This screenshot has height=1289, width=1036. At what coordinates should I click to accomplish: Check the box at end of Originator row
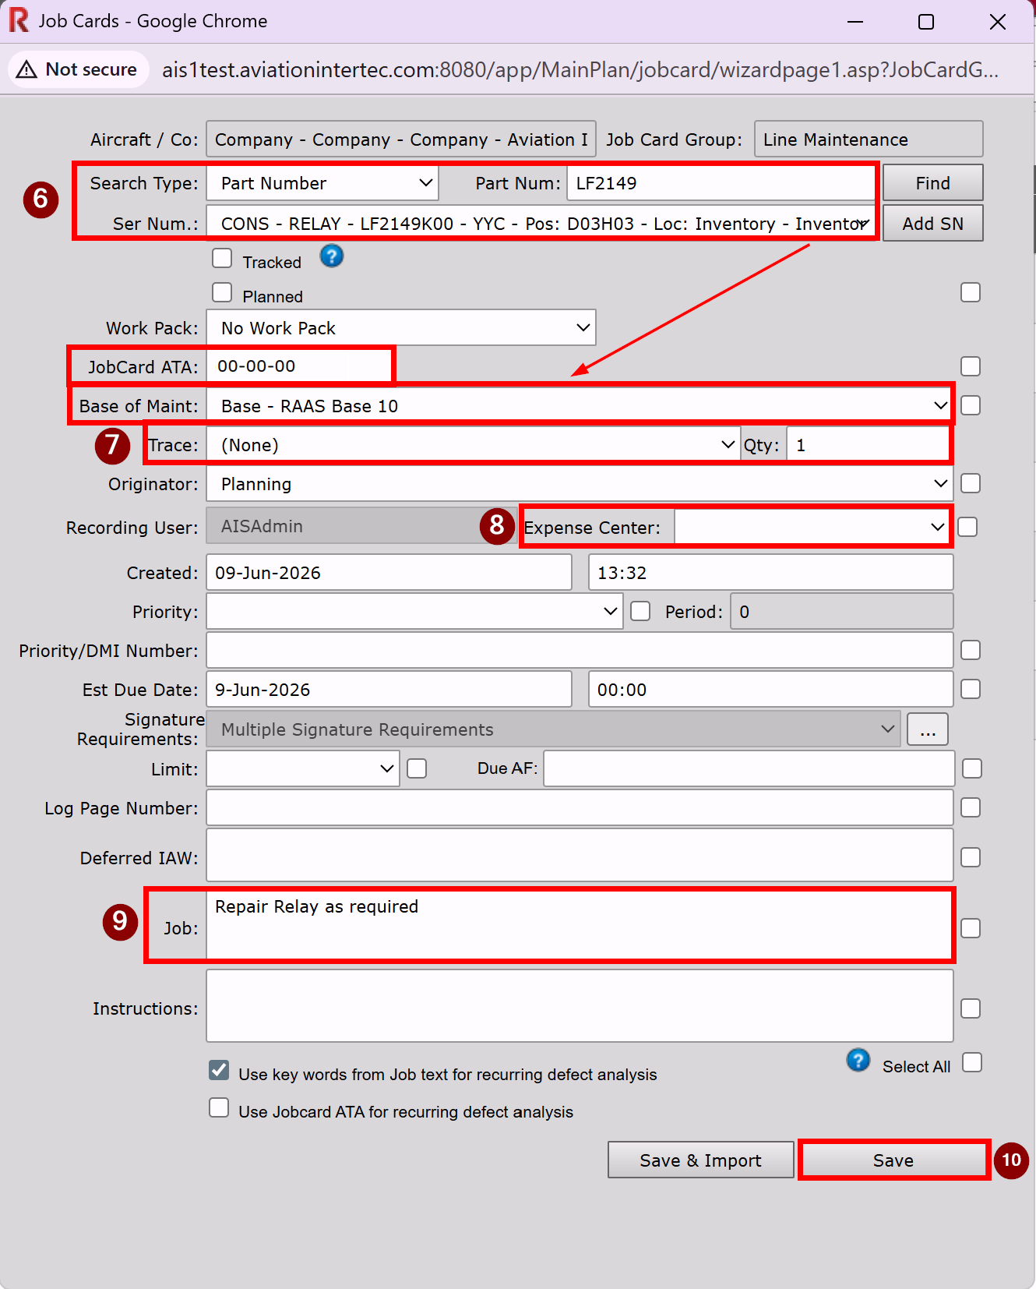coord(971,483)
